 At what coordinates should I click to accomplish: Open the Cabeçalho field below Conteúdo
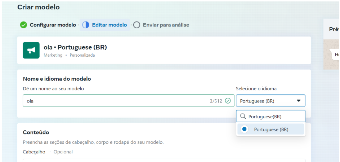coord(164,160)
